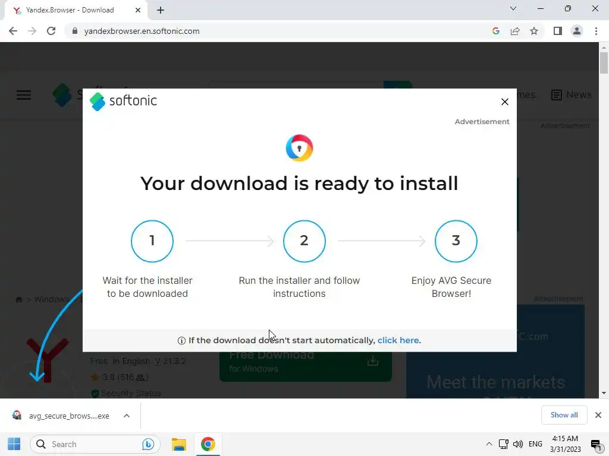This screenshot has width=609, height=456.
Task: Expand options for the downloaded exe
Action: (126, 416)
